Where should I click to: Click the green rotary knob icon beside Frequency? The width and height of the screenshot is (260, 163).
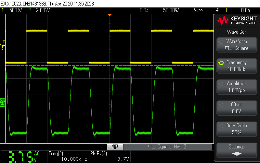coord(221,63)
